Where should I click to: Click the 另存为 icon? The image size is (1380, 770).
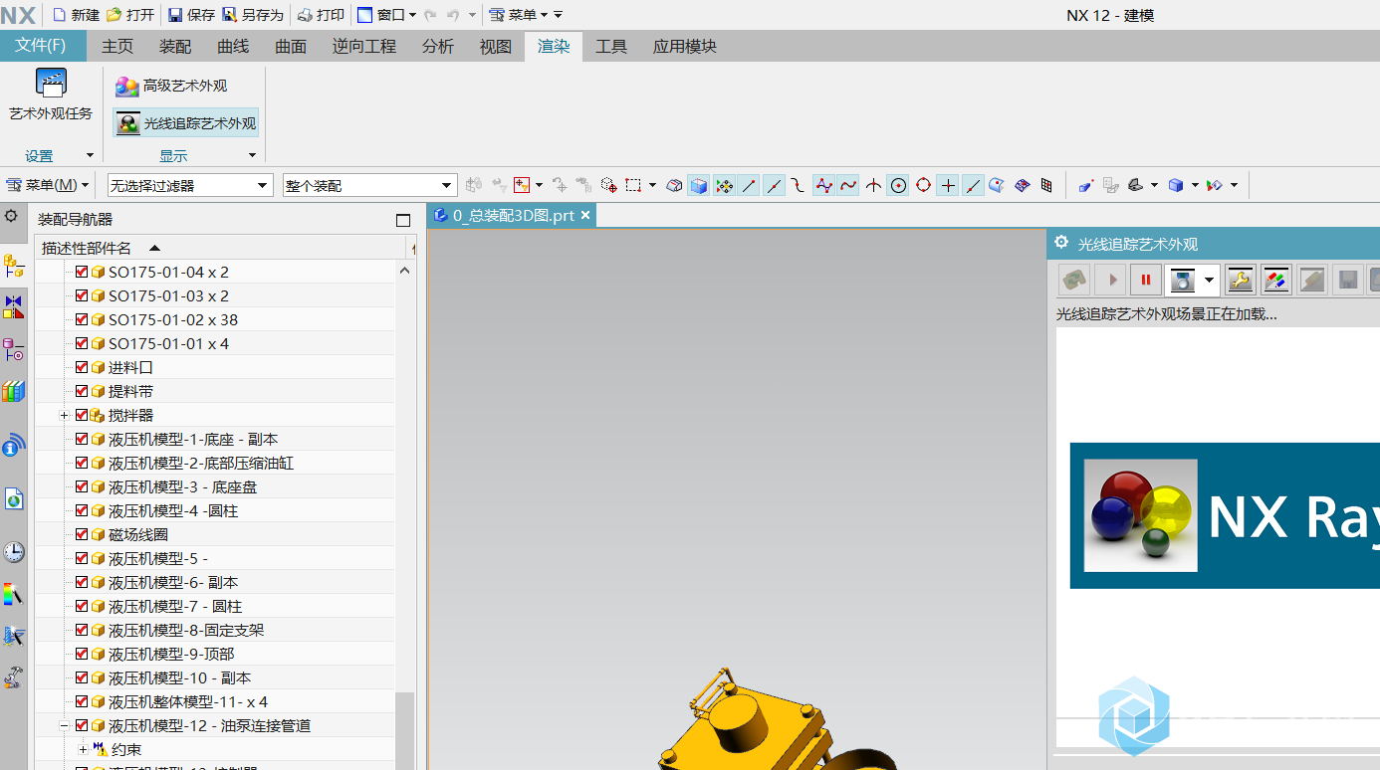tap(229, 15)
